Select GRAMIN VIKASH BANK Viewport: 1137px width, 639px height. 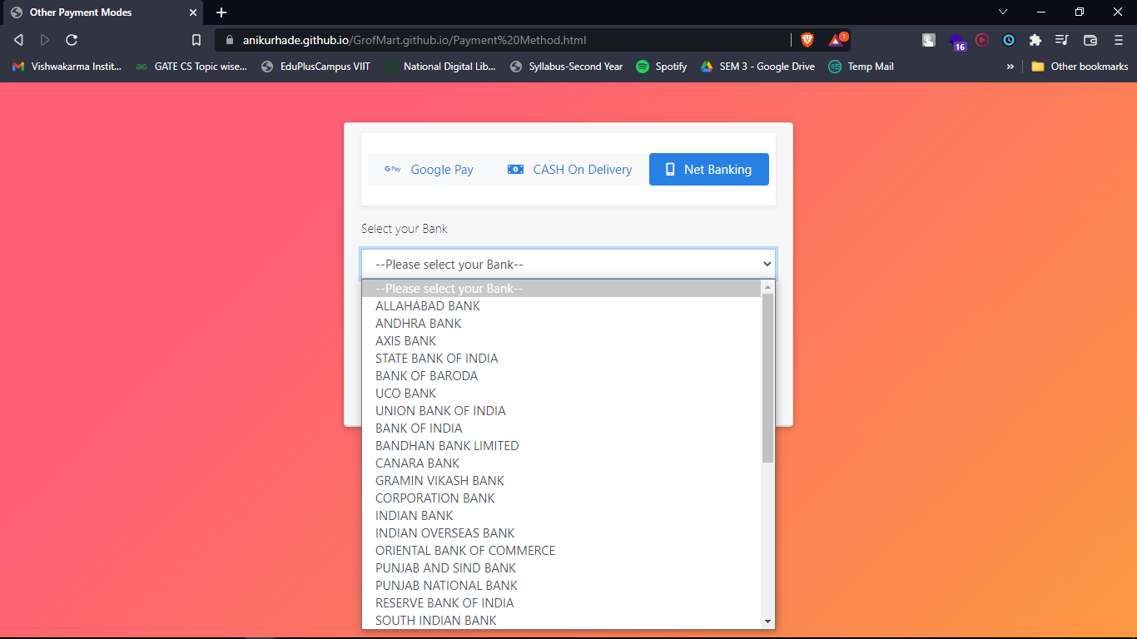point(562,481)
